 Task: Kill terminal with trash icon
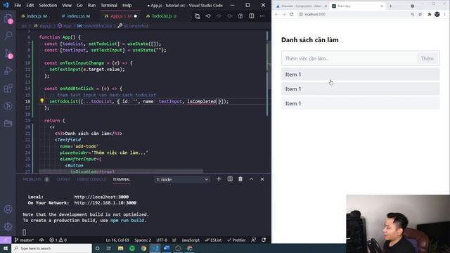tap(240, 179)
